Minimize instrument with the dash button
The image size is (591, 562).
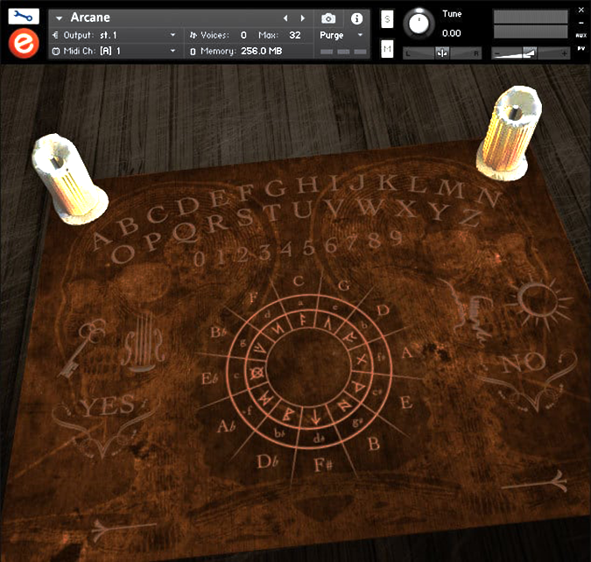point(580,23)
